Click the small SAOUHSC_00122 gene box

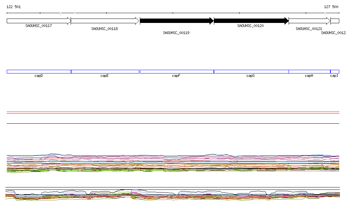[x=335, y=21]
